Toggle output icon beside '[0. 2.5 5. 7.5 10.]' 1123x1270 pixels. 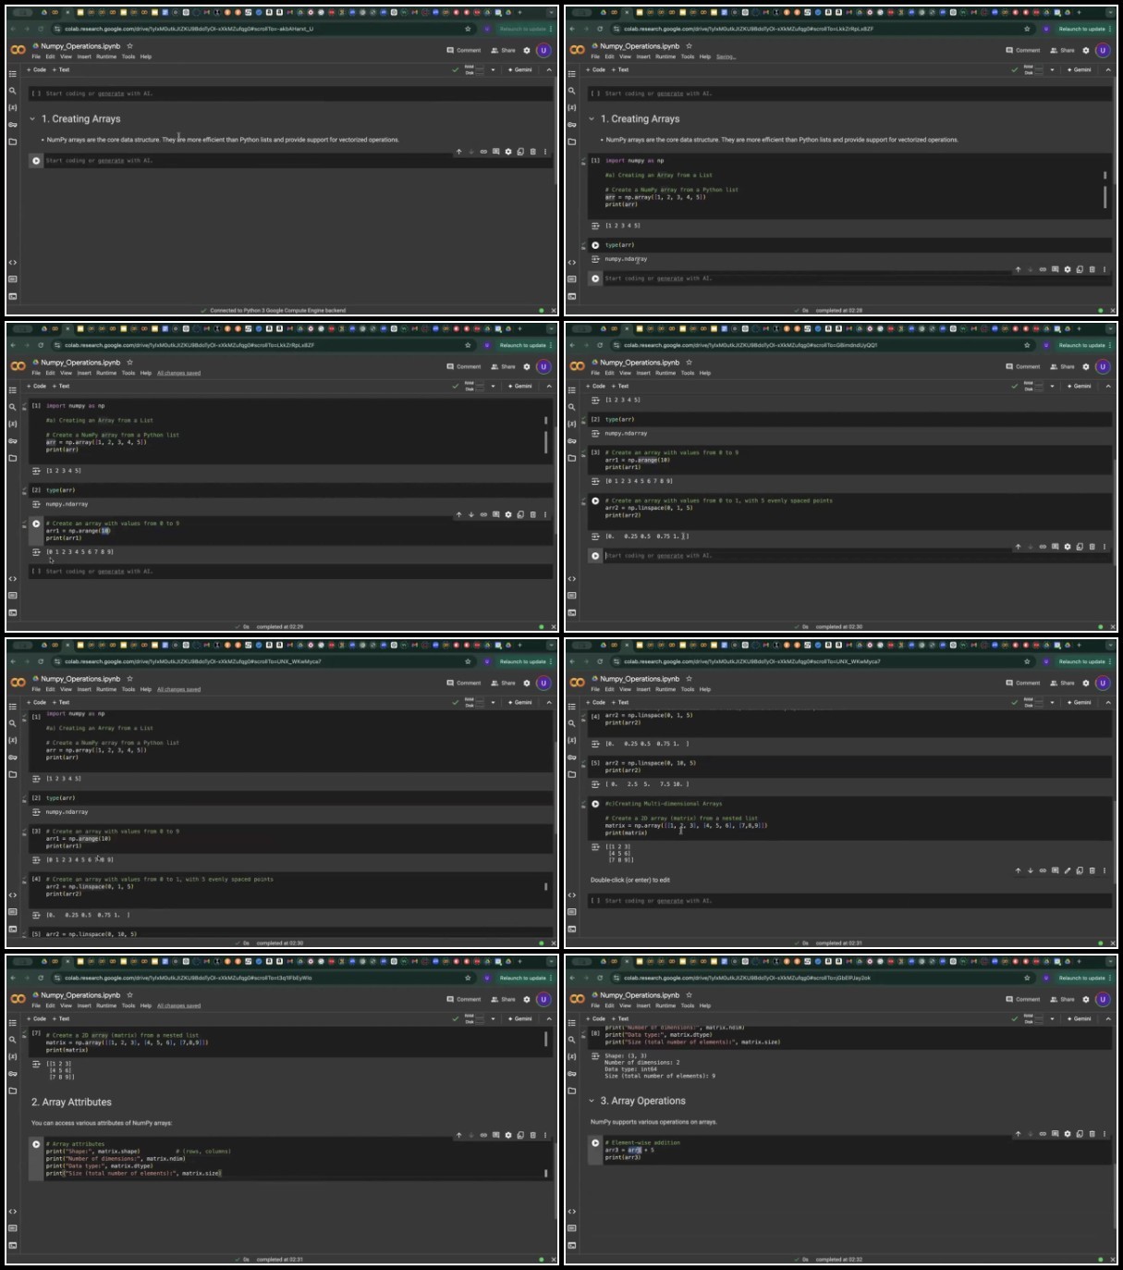point(595,783)
